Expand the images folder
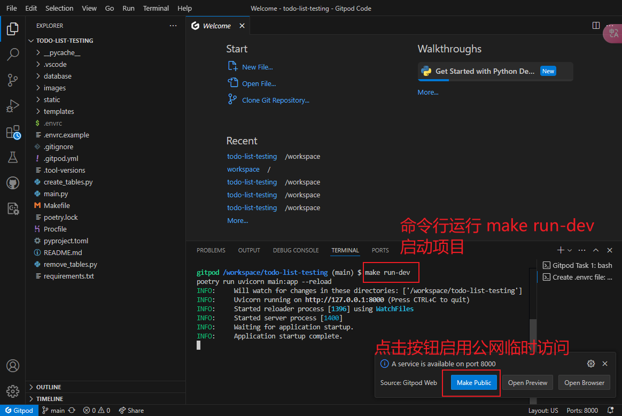This screenshot has width=622, height=416. pyautogui.click(x=55, y=88)
